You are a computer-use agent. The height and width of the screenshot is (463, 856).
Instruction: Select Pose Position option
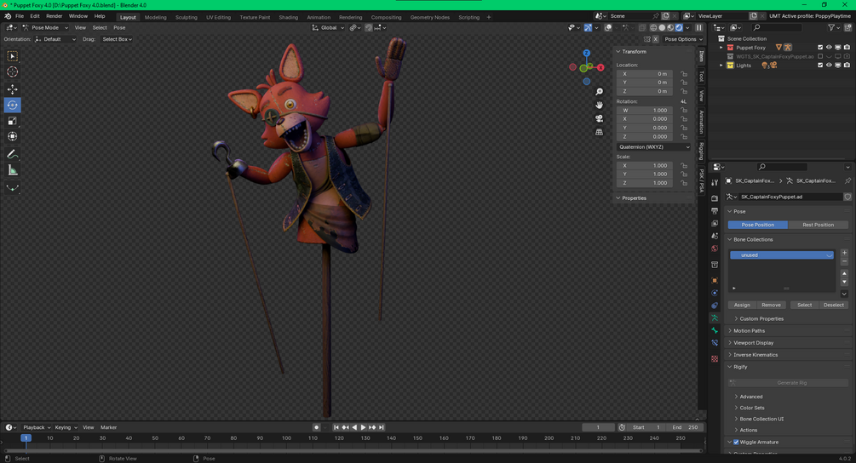click(758, 225)
